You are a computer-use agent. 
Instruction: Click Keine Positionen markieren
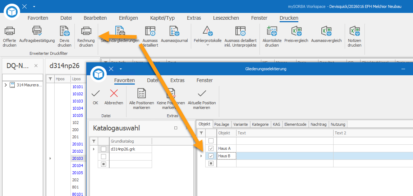point(171,99)
